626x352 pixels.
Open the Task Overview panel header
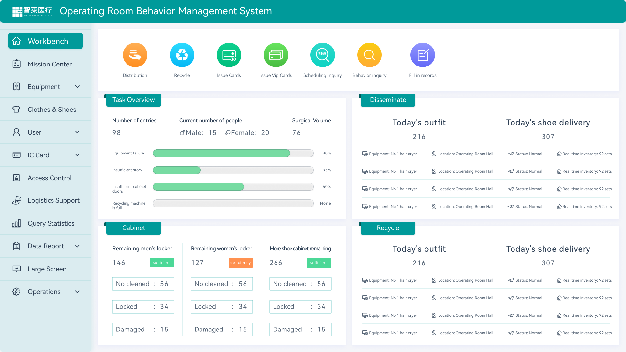pos(133,100)
